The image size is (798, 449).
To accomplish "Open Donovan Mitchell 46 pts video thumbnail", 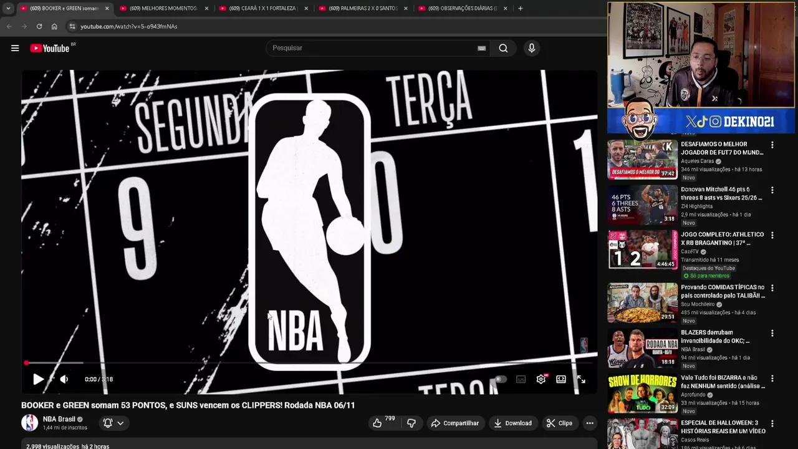I will 643,205.
